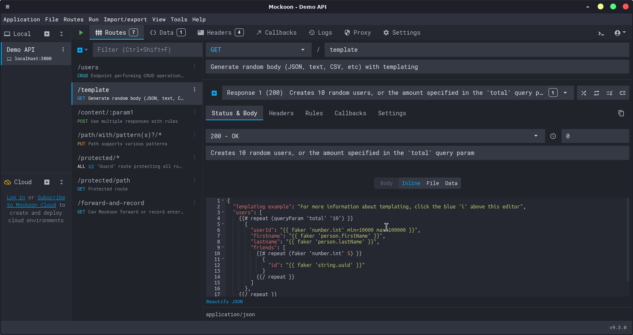Click the Log in link
633x335 pixels.
[x=16, y=198]
